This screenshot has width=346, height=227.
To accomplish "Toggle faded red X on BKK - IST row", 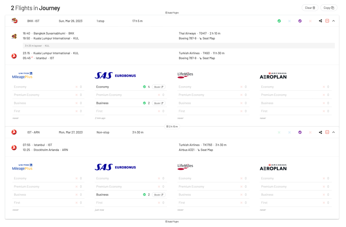I will tap(310, 21).
